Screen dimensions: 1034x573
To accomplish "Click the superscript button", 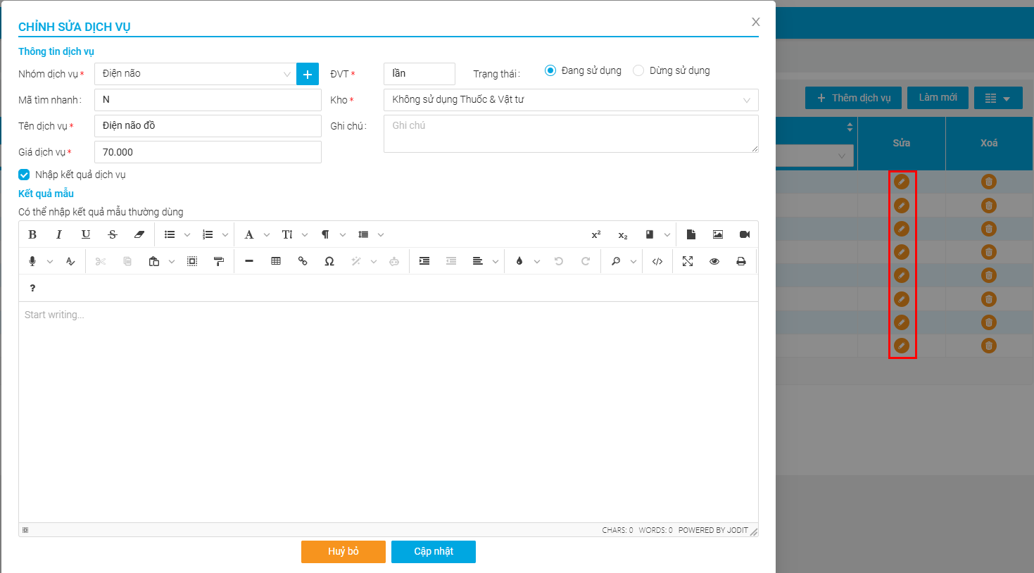I will point(596,234).
